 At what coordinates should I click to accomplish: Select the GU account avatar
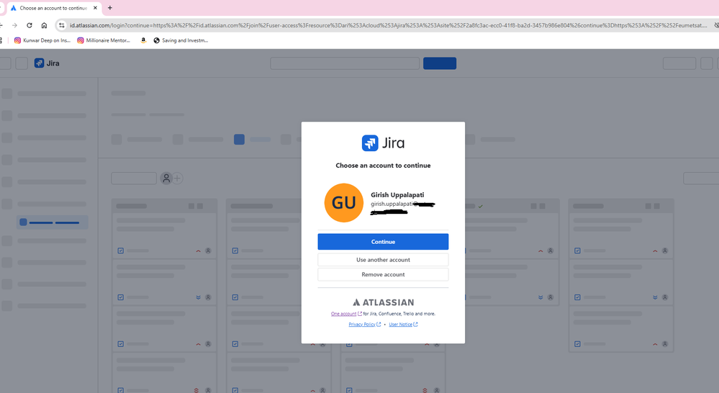tap(344, 203)
